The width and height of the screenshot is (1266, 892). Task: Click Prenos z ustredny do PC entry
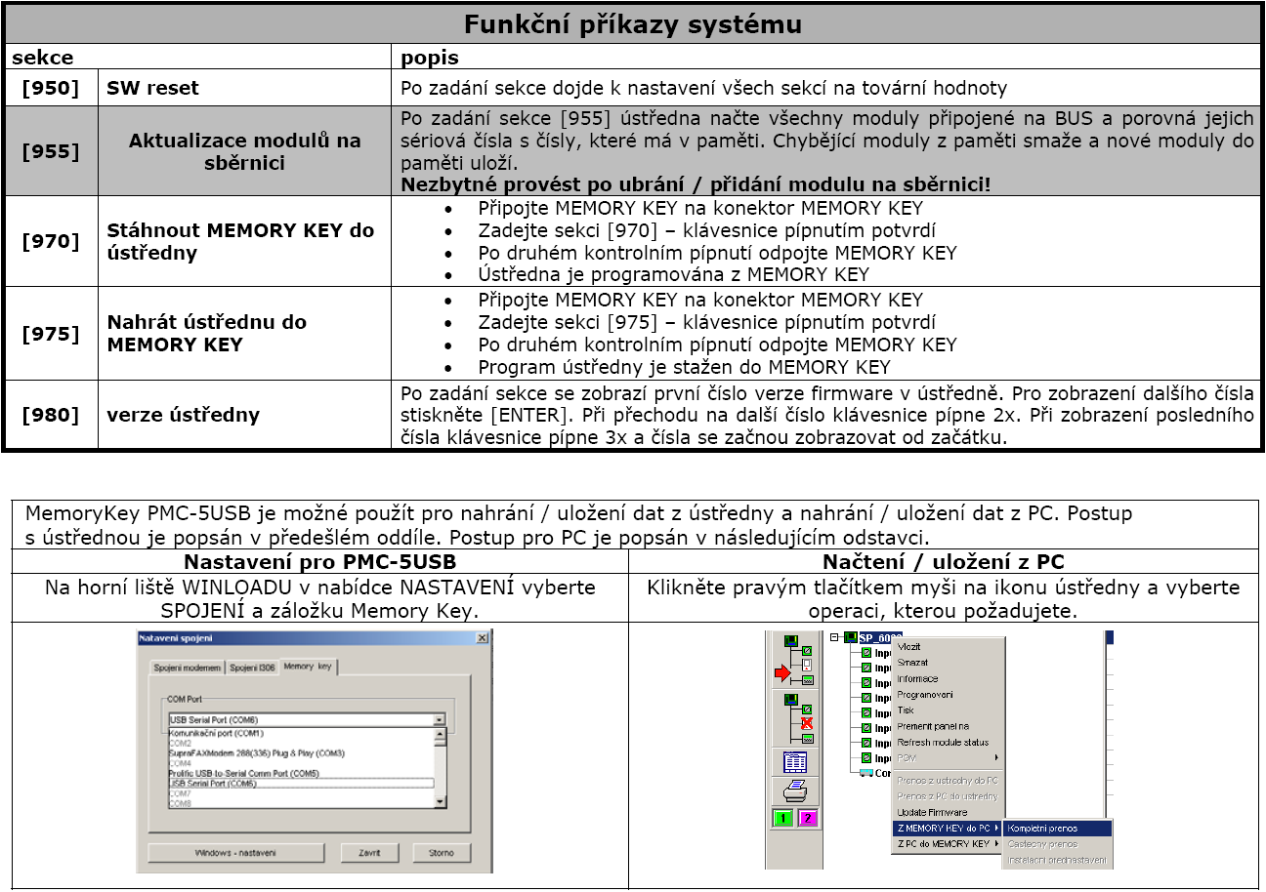point(948,781)
